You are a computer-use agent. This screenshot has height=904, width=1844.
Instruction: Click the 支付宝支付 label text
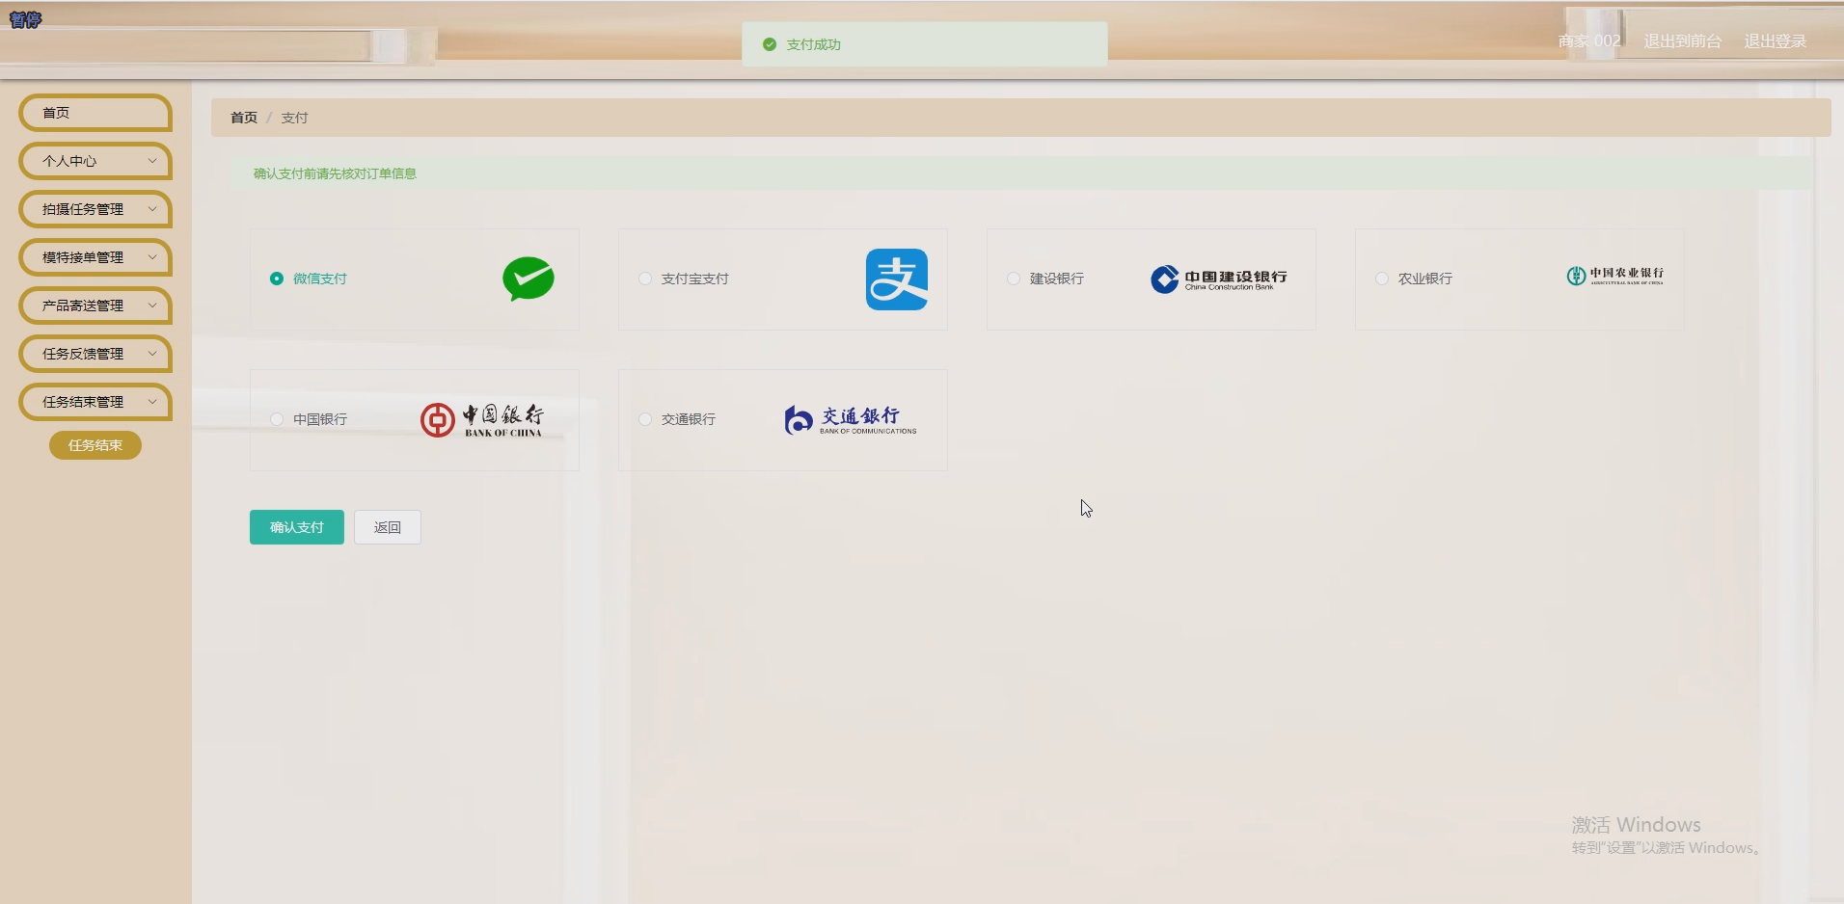click(x=695, y=279)
